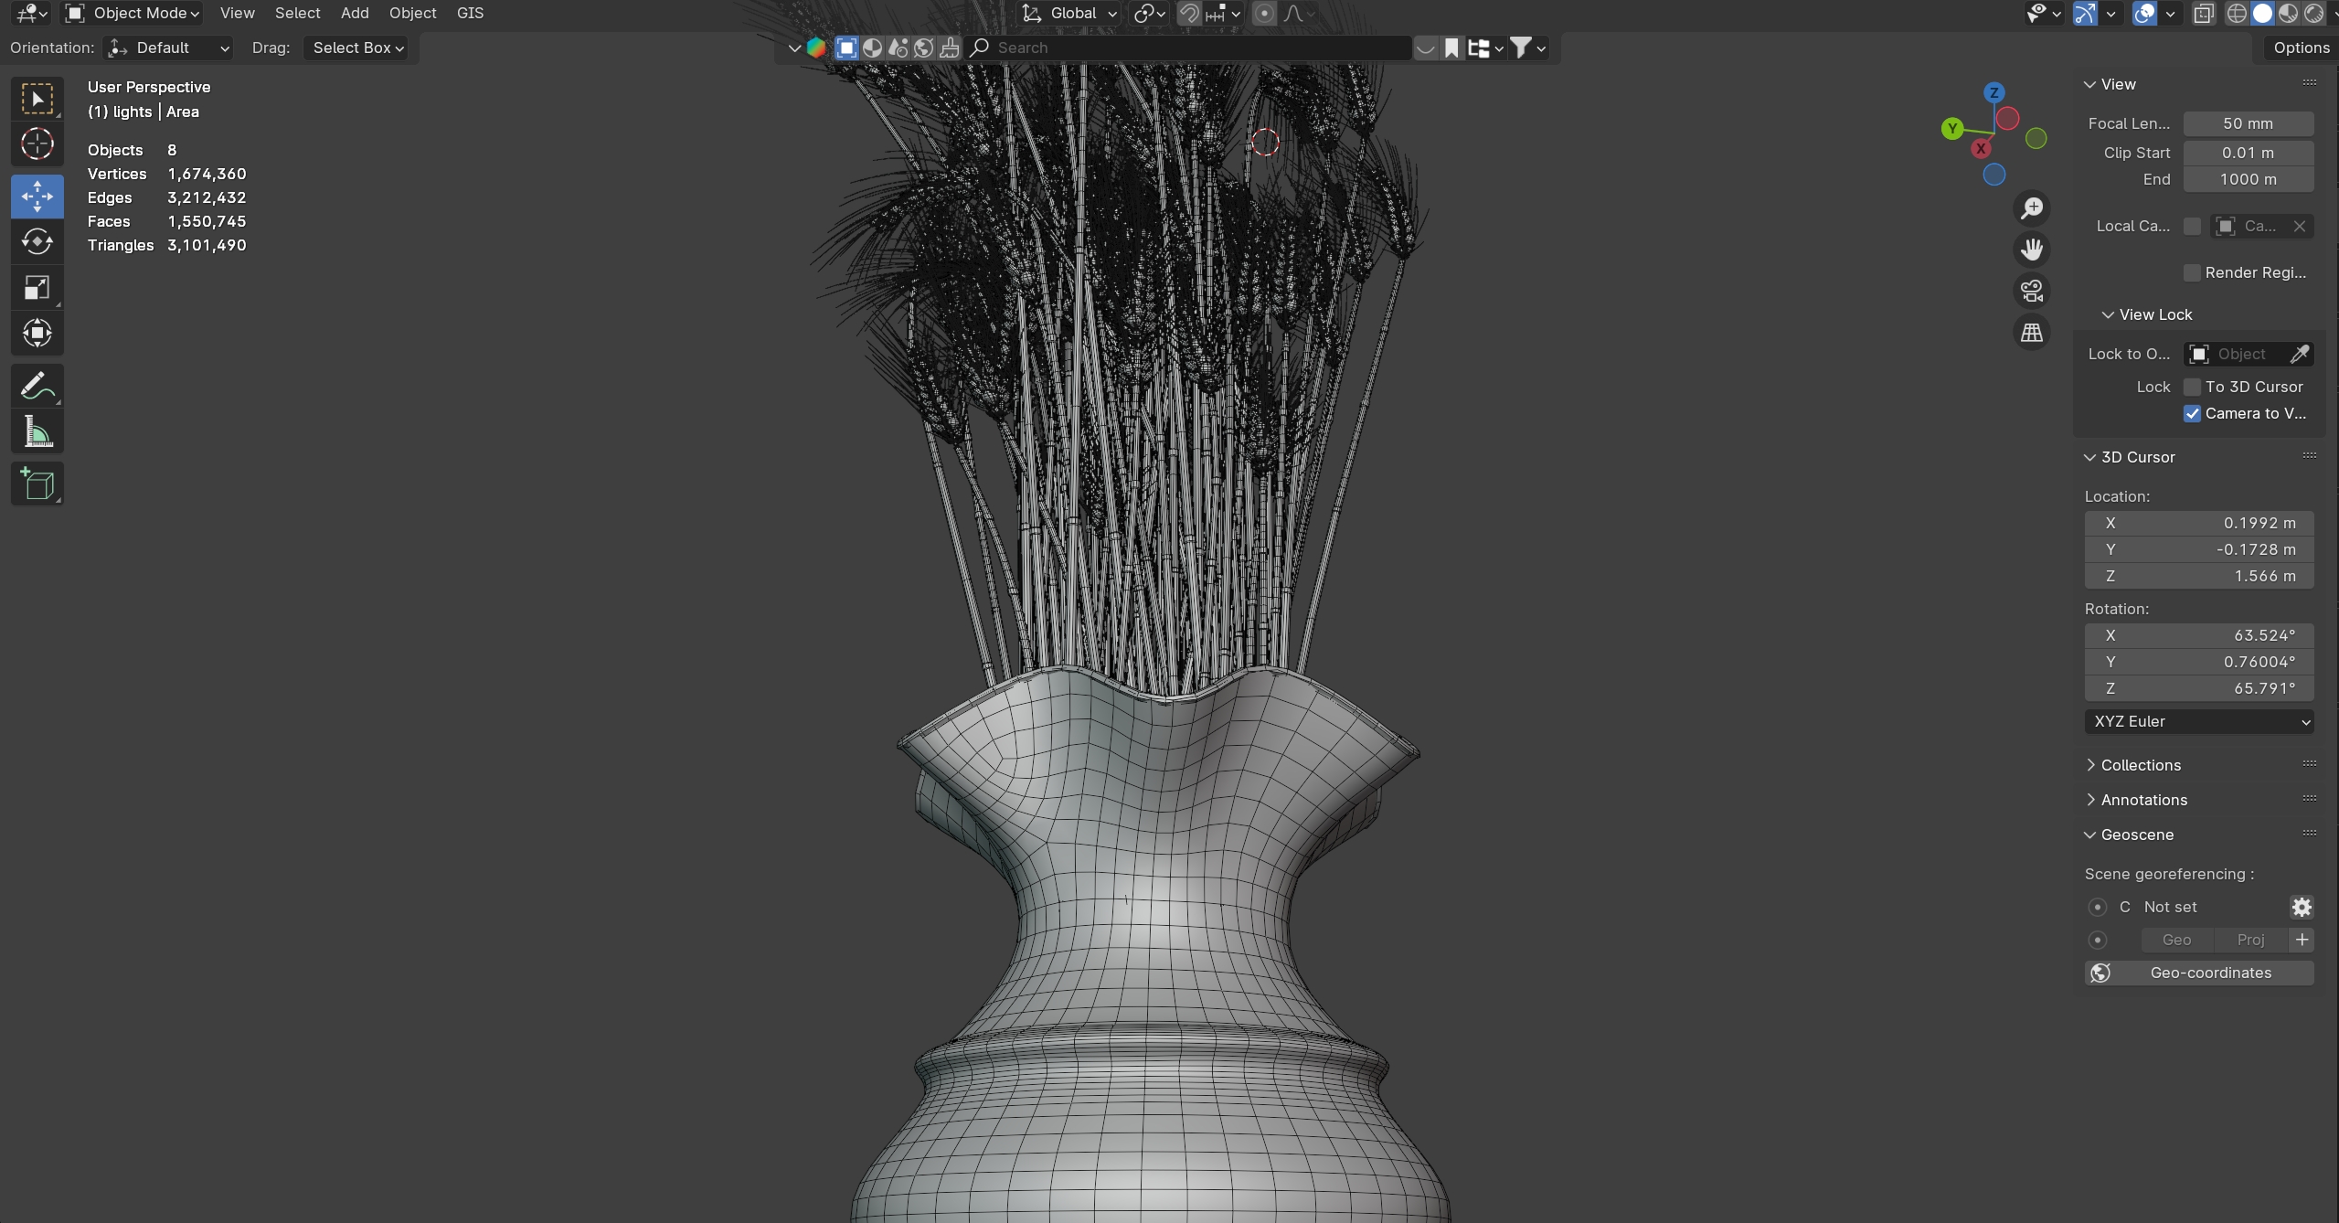This screenshot has height=1223, width=2339.
Task: Click the 3D Cursor tool
Action: tap(37, 144)
